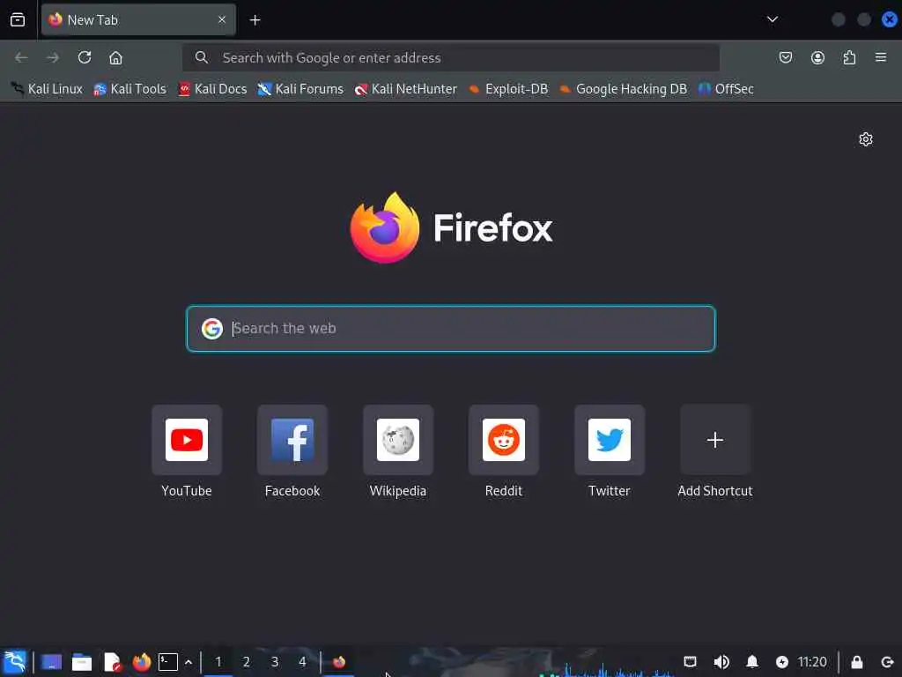This screenshot has width=902, height=677.
Task: Switch to workspace 4
Action: (x=303, y=662)
